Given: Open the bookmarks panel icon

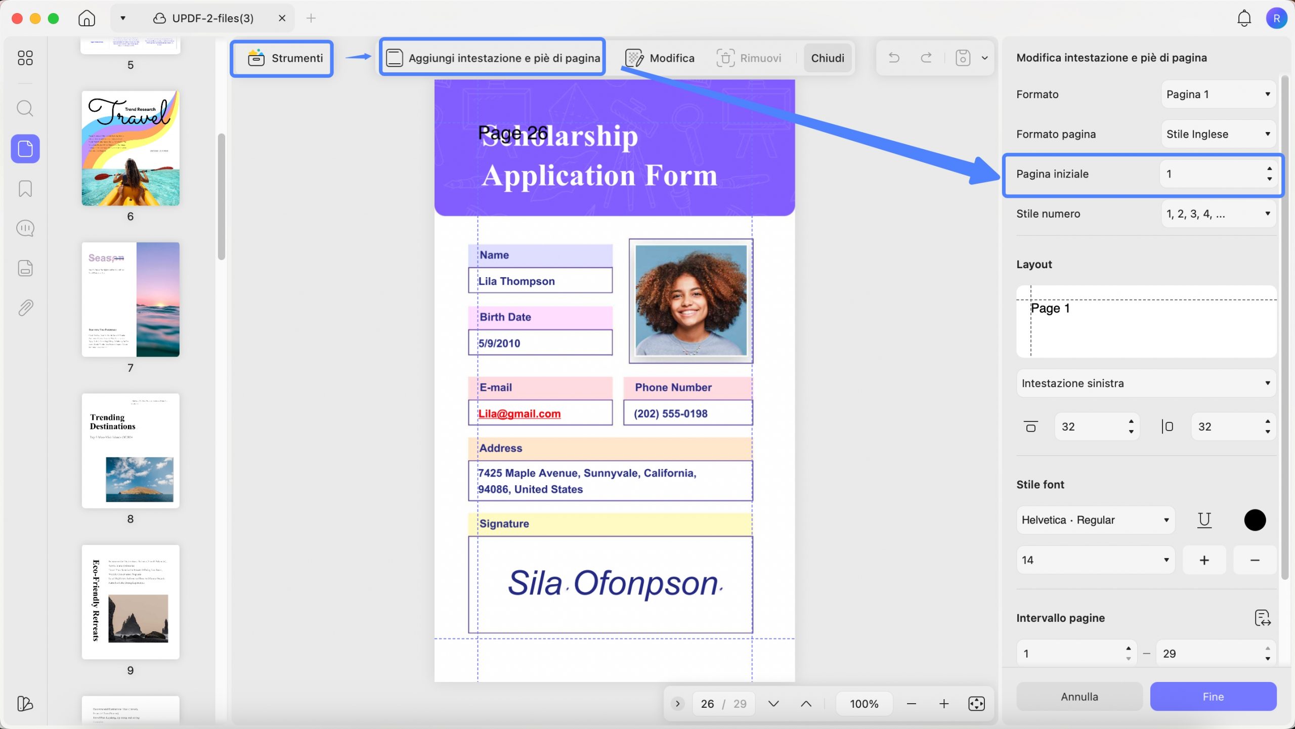Looking at the screenshot, I should (x=25, y=189).
